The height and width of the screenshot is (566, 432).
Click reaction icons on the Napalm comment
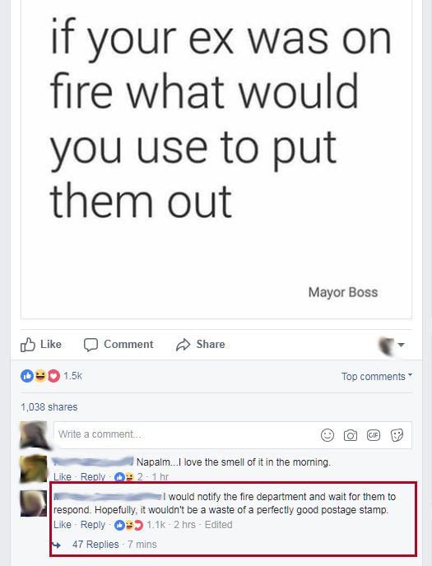(124, 477)
